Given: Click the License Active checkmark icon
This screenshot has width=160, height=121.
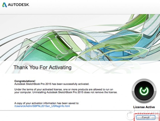Looking at the screenshot, I should [x=144, y=91].
